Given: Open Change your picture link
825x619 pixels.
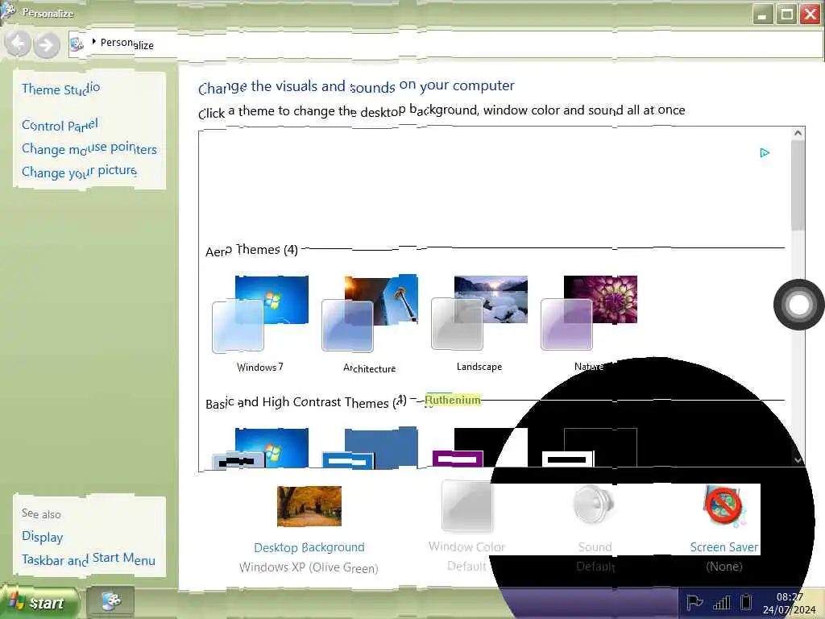Looking at the screenshot, I should 80,172.
